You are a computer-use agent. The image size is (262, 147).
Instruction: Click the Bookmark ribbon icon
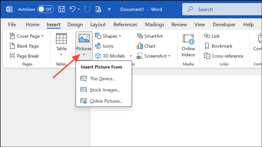click(x=207, y=46)
